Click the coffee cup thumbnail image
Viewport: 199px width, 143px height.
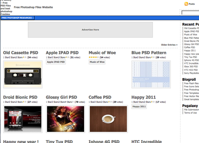click(x=108, y=119)
